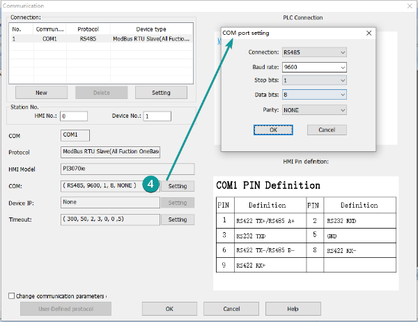Cancel the COM port setting dialog
The width and height of the screenshot is (418, 322).
(327, 130)
